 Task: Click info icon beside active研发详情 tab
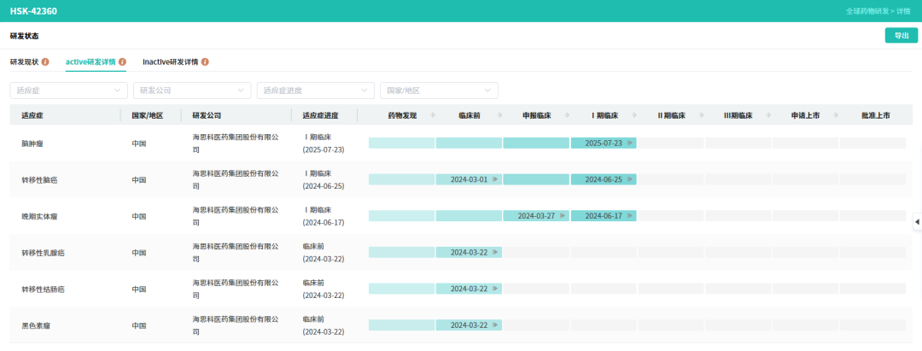coord(123,62)
